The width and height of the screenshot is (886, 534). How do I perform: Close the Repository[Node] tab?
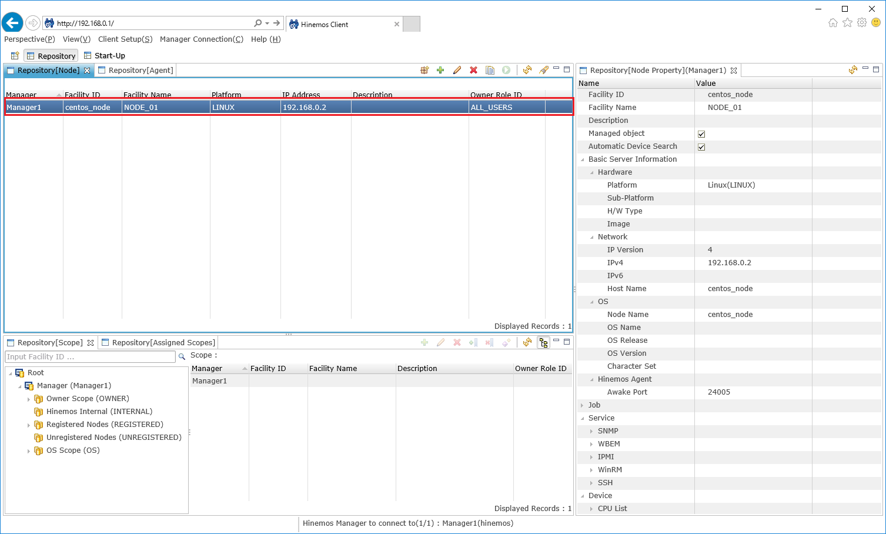pos(87,71)
